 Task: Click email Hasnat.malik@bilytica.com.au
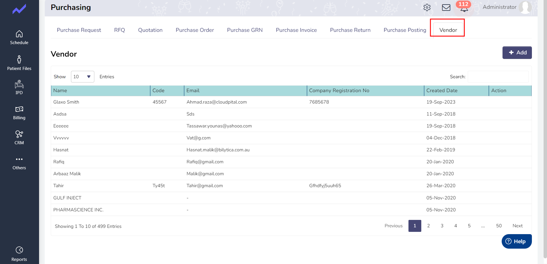click(x=218, y=150)
